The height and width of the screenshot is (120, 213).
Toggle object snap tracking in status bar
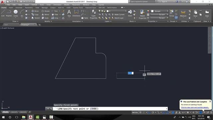tap(164, 112)
